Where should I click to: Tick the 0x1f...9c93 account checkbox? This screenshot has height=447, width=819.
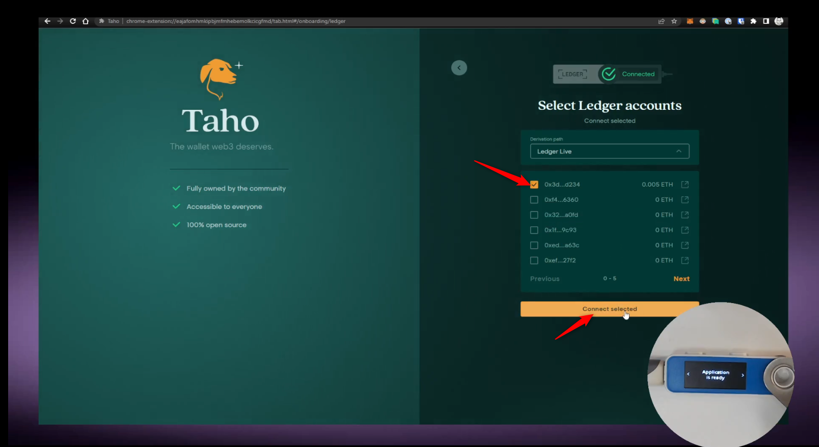[x=534, y=230]
